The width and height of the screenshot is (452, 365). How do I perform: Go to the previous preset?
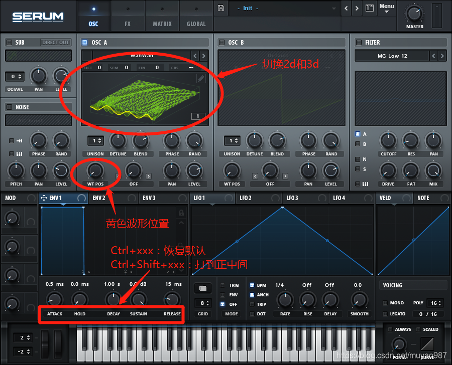tap(346, 9)
